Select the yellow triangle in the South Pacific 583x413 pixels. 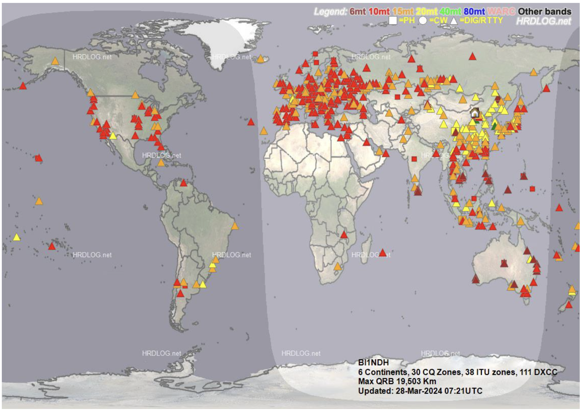click(x=17, y=237)
